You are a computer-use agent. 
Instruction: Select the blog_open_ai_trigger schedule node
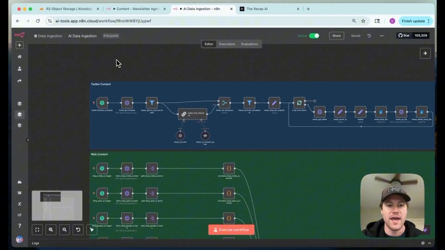tap(102, 193)
